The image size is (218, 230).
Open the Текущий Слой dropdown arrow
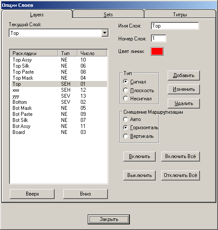pyautogui.click(x=104, y=33)
